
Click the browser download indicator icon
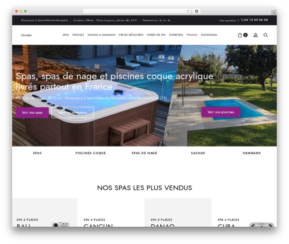tap(197, 11)
